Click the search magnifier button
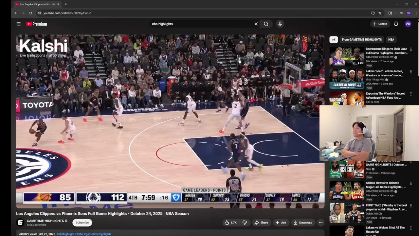Image resolution: width=419 pixels, height=236 pixels. [266, 24]
